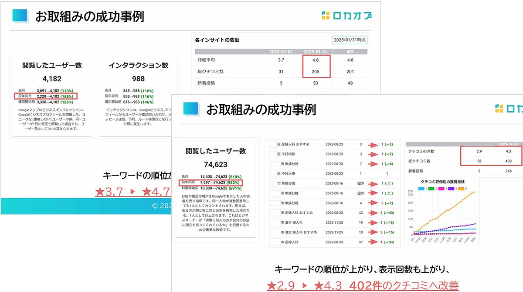The height and width of the screenshot is (292, 523).
Task: Click the 2025-02-28 column header
Action: 509,144
